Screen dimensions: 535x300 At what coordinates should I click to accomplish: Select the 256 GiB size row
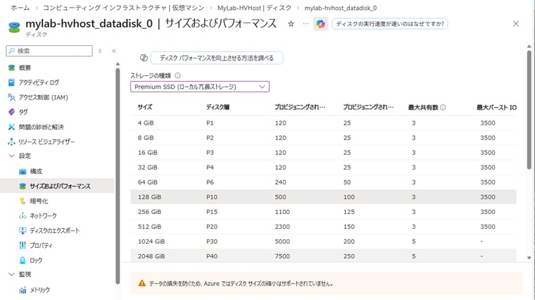point(323,212)
